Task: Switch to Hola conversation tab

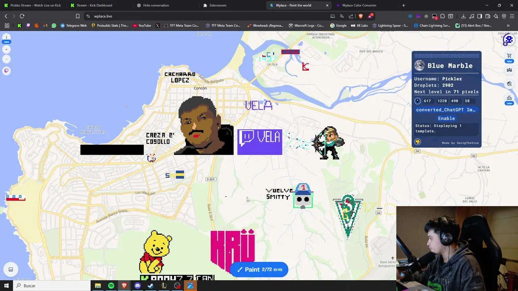Action: click(x=165, y=5)
